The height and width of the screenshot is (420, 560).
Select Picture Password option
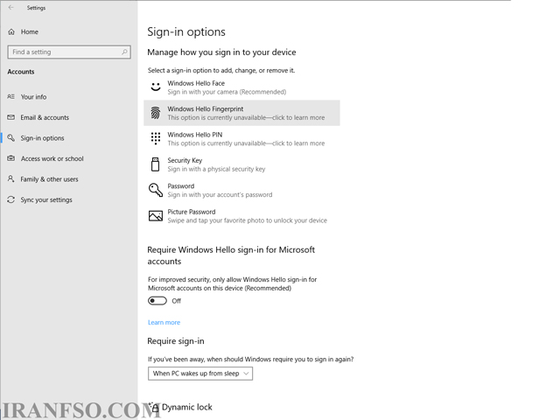click(241, 216)
